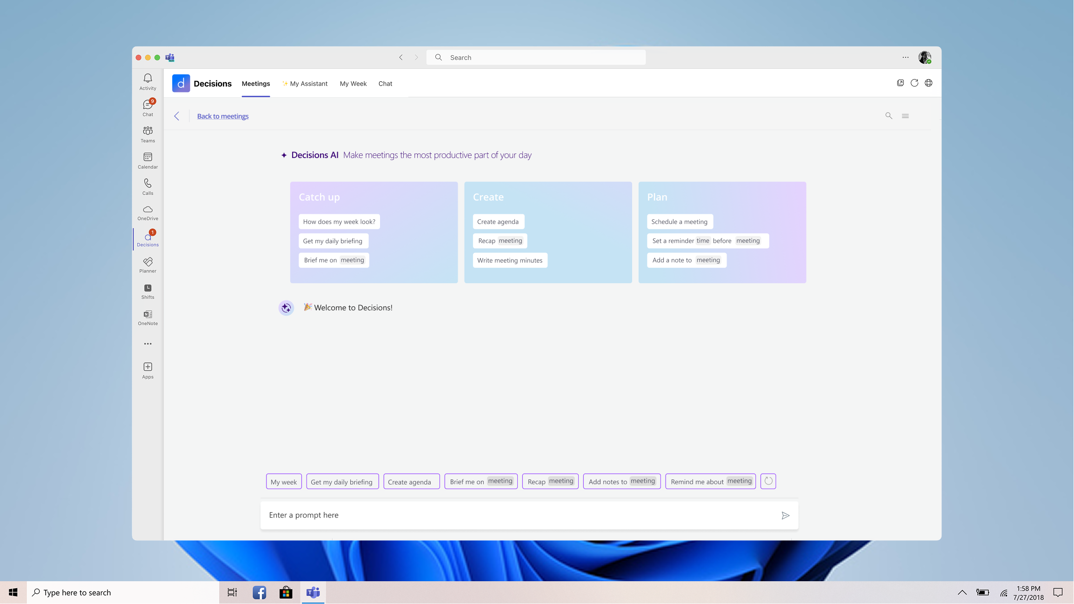1074x604 pixels.
Task: Click the Back to meetings link
Action: pos(222,116)
